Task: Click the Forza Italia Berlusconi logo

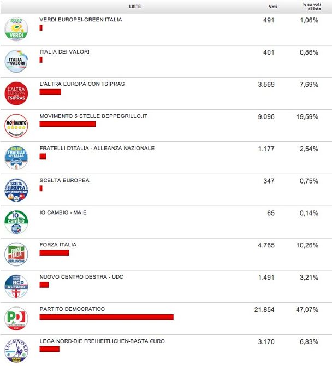Action: point(16,254)
